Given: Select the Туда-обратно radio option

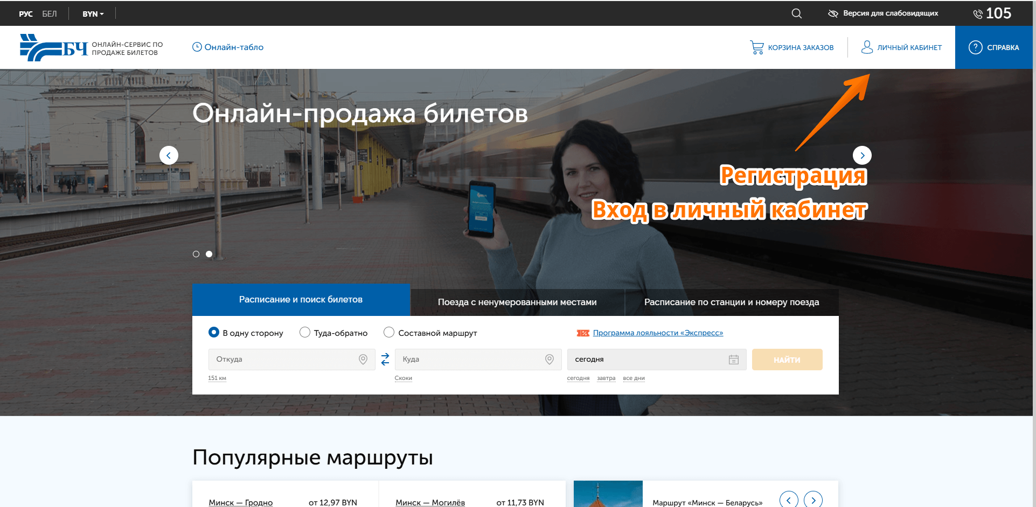Looking at the screenshot, I should (305, 333).
